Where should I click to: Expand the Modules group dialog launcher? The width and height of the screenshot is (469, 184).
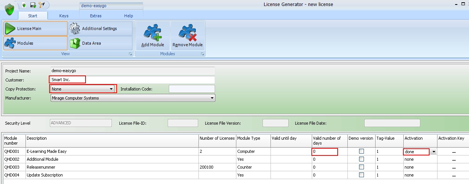click(x=202, y=54)
